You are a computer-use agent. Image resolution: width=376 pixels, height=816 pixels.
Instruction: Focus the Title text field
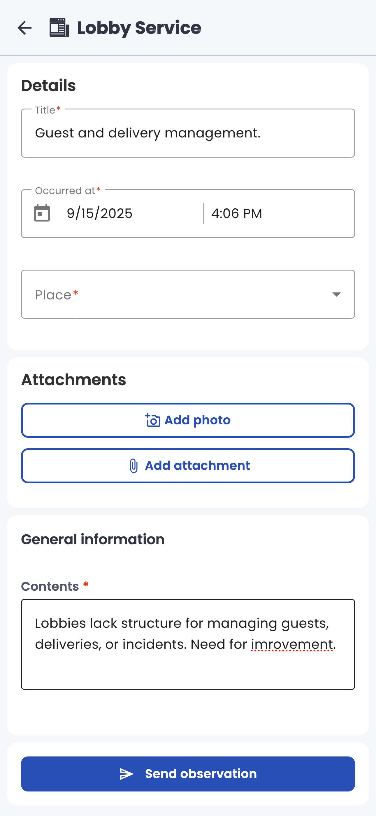tap(188, 133)
